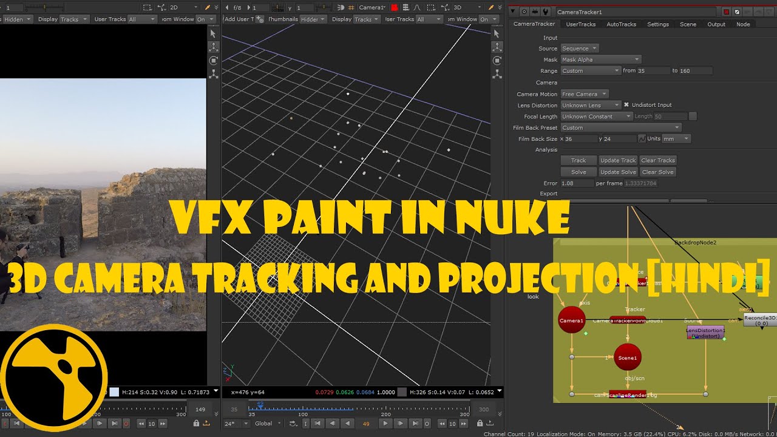The width and height of the screenshot is (777, 437).
Task: Click the blue playhead marker on right timeline
Action: tap(260, 404)
